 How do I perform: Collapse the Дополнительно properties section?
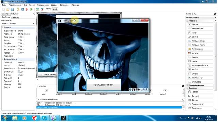[3, 59]
